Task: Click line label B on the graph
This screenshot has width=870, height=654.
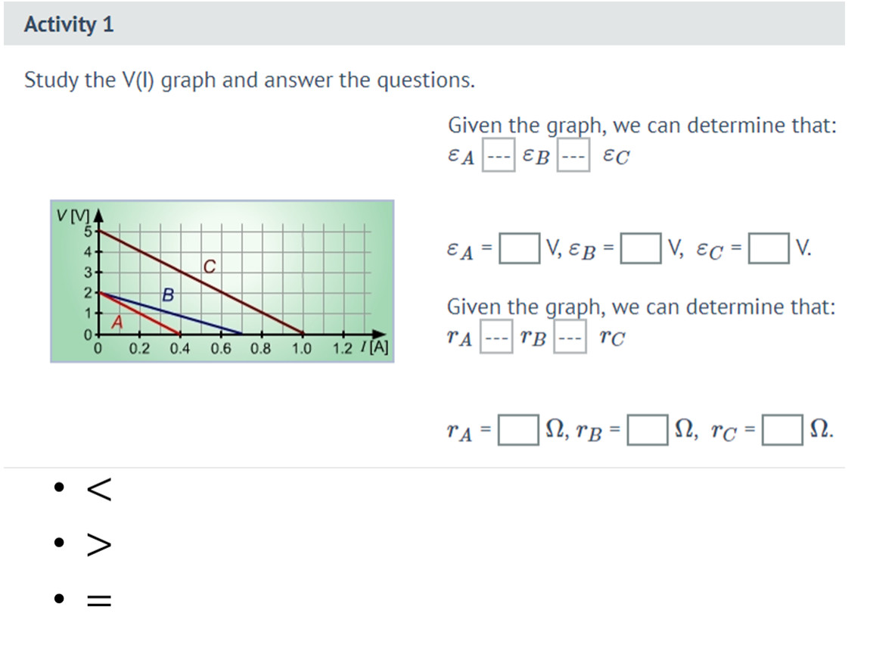Action: (x=168, y=294)
